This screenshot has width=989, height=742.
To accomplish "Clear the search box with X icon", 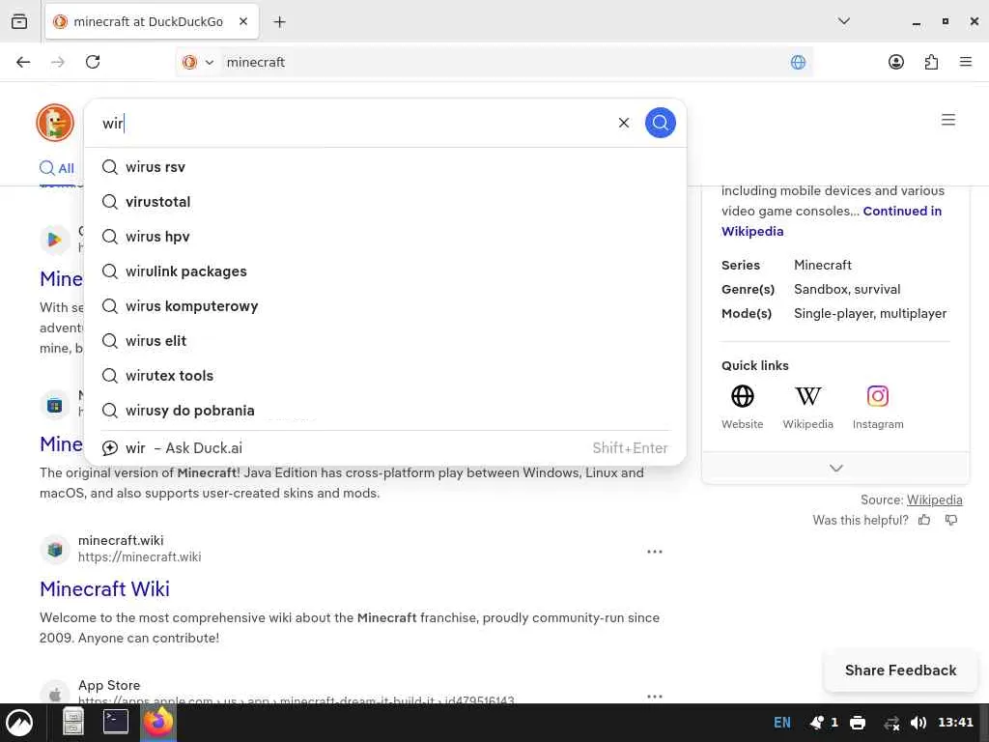I will tap(623, 123).
